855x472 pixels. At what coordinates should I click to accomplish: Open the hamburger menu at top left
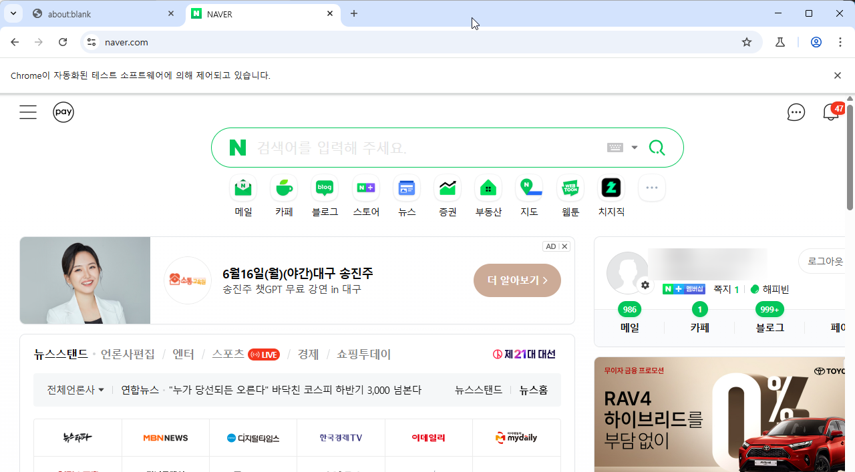[x=28, y=111]
